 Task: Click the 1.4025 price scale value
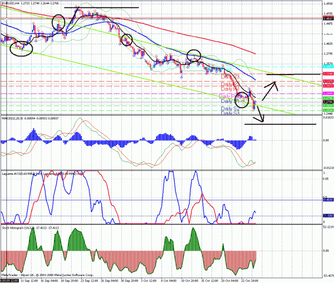pos(327,44)
